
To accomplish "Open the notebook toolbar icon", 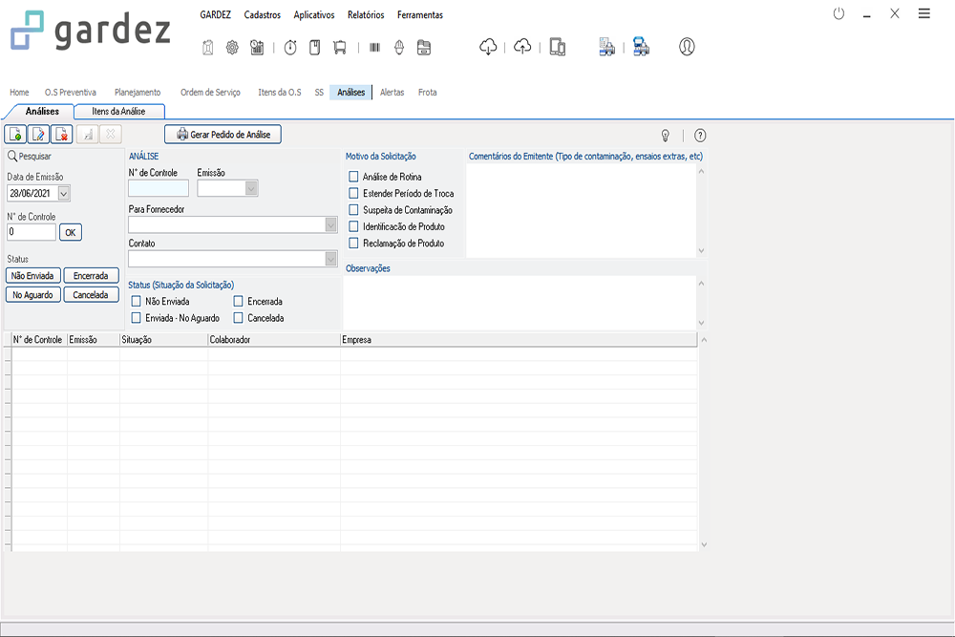I will 315,48.
